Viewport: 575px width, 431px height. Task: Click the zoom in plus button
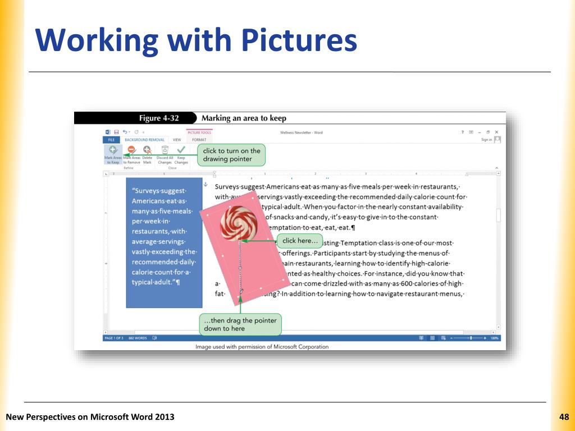tap(485, 338)
